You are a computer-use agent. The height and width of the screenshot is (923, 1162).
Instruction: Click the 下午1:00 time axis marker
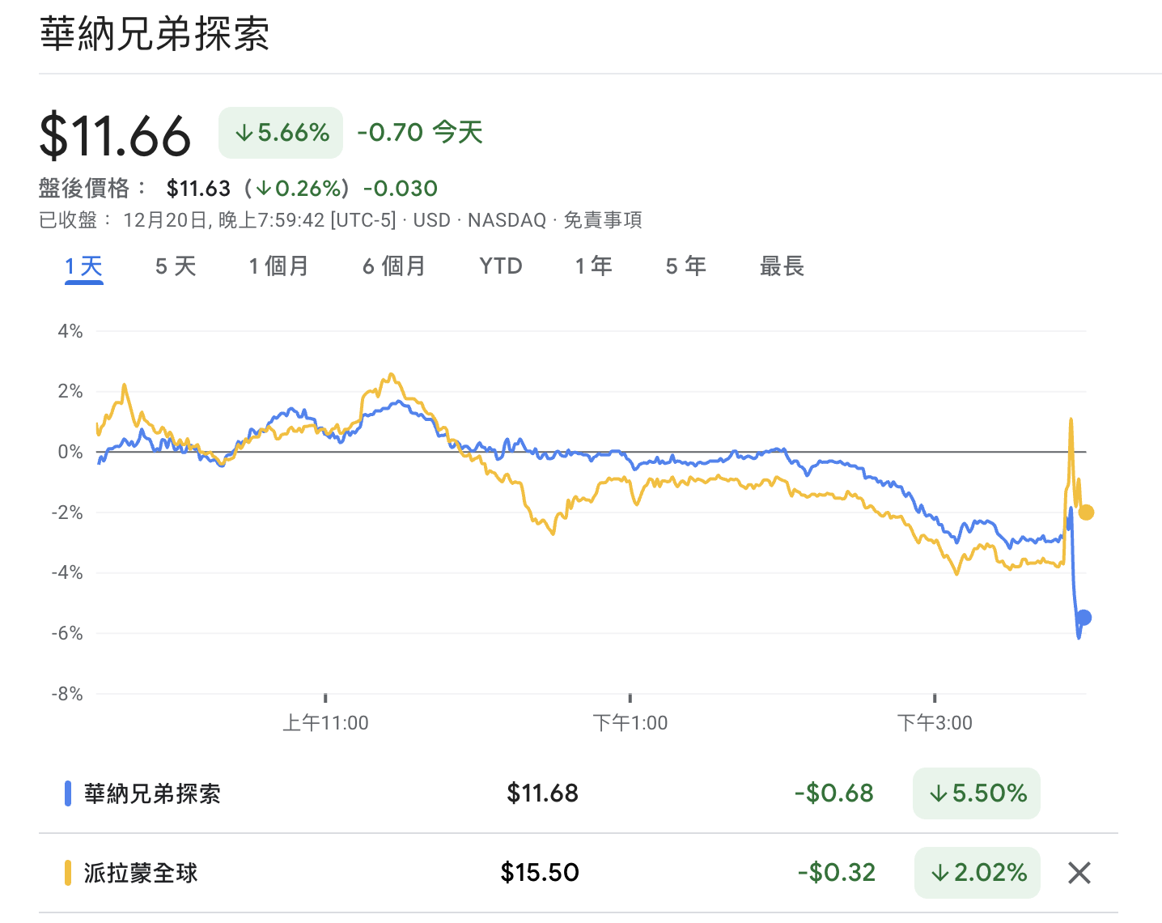coord(630,722)
